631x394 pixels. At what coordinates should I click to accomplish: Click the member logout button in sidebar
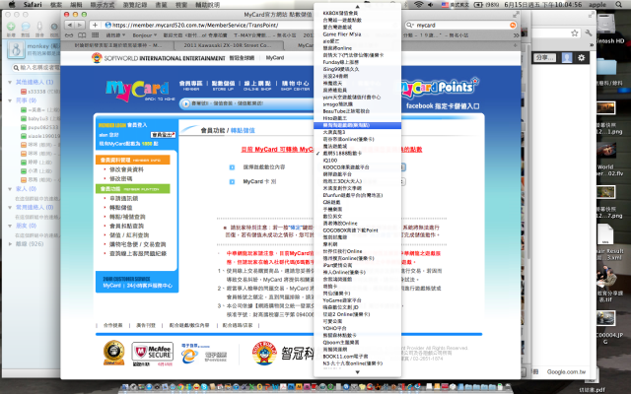click(x=163, y=135)
